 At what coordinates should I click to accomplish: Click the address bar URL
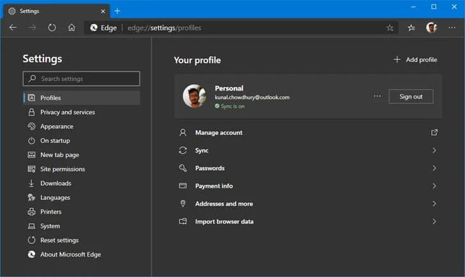[x=164, y=28]
